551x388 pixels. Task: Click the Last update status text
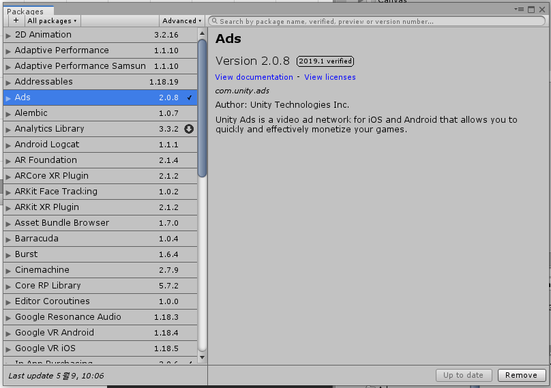click(x=56, y=376)
